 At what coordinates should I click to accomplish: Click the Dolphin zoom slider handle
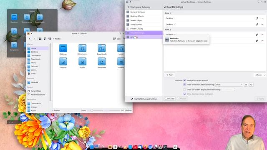(92, 110)
